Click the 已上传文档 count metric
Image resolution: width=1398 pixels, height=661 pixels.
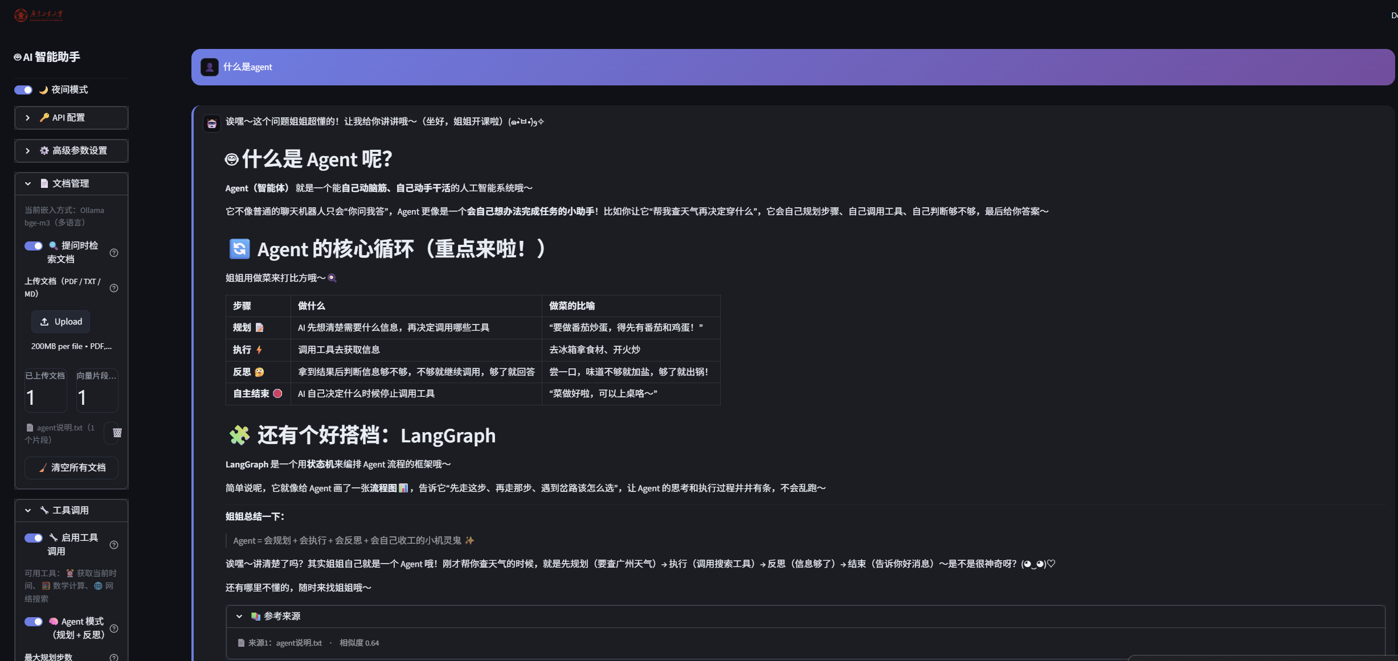(46, 391)
